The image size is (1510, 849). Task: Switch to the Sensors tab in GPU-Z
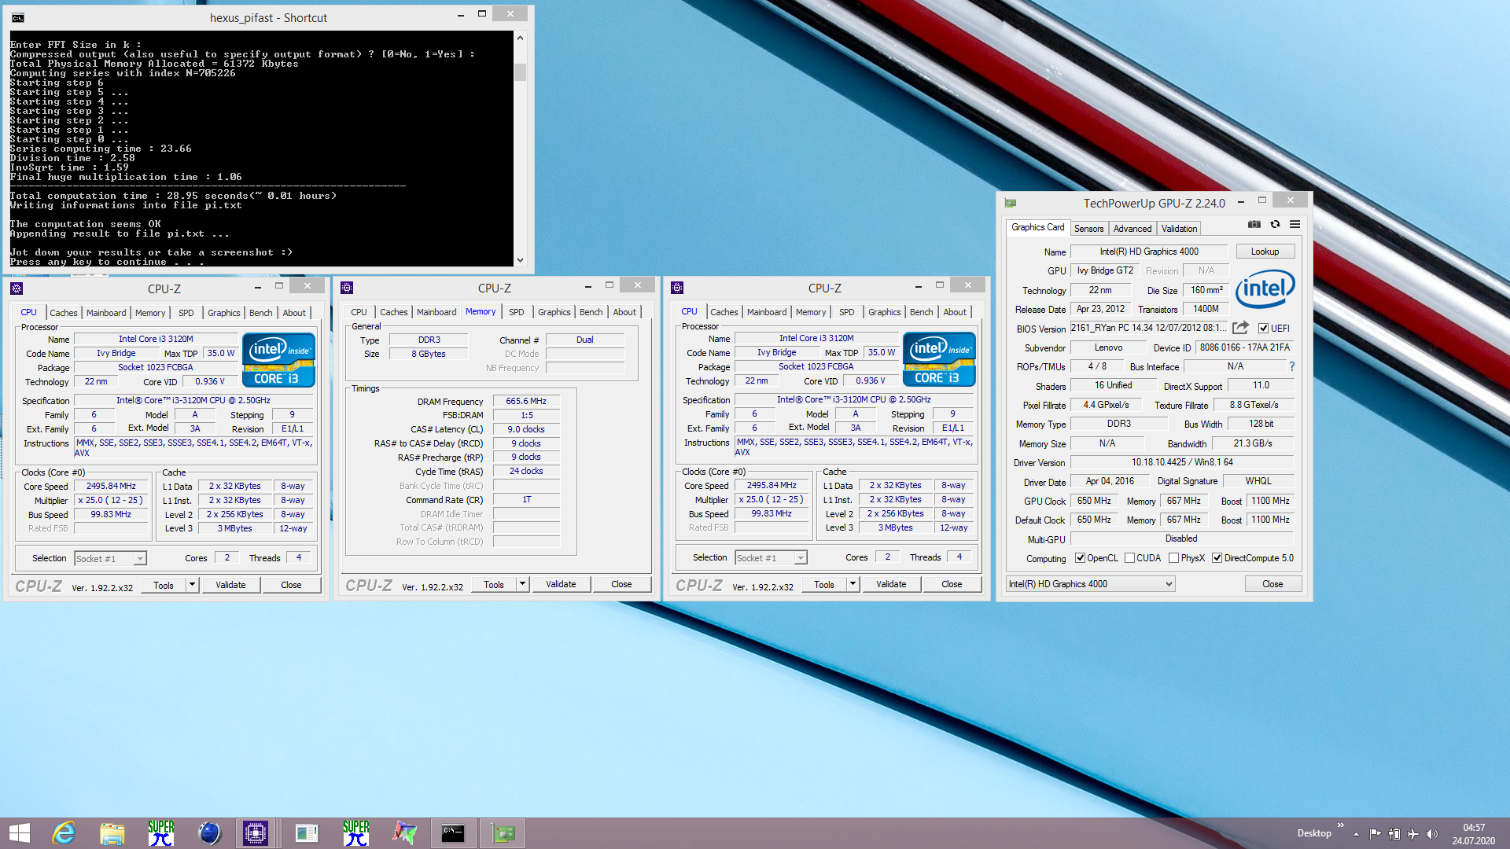point(1089,229)
